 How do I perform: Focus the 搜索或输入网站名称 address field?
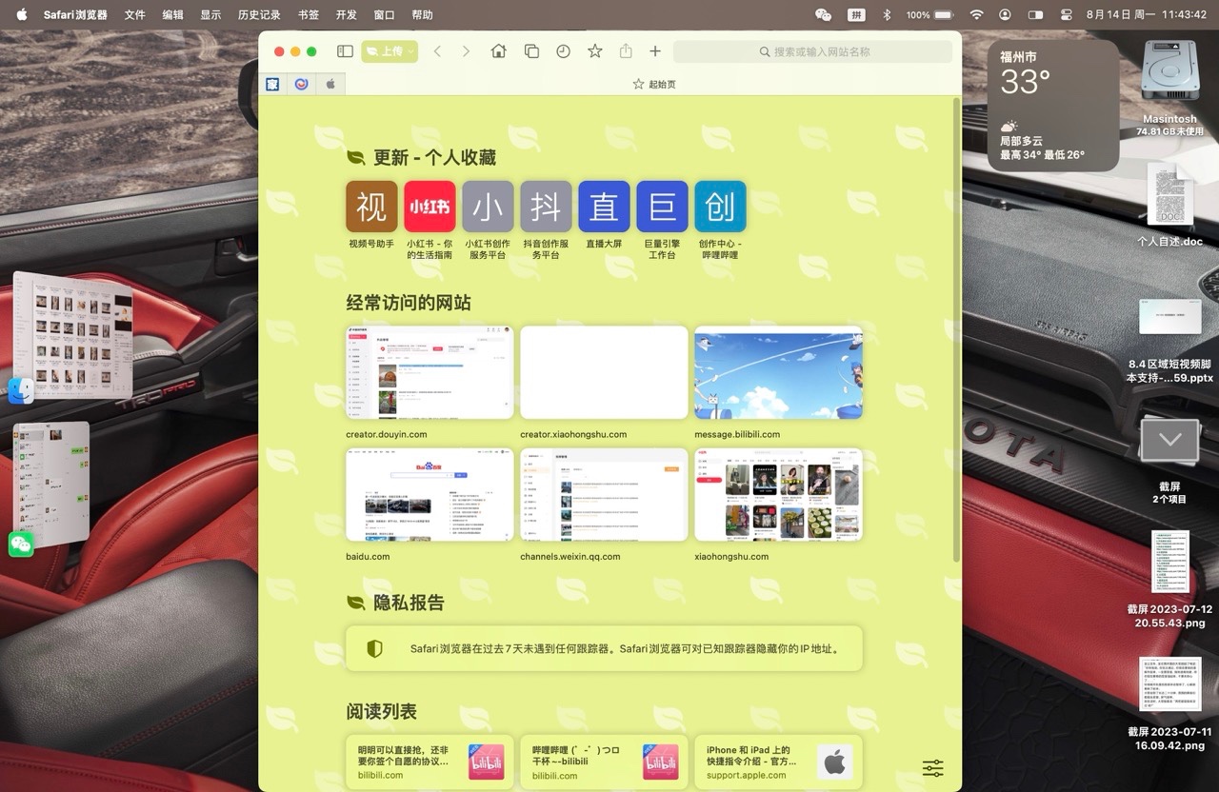click(x=812, y=51)
